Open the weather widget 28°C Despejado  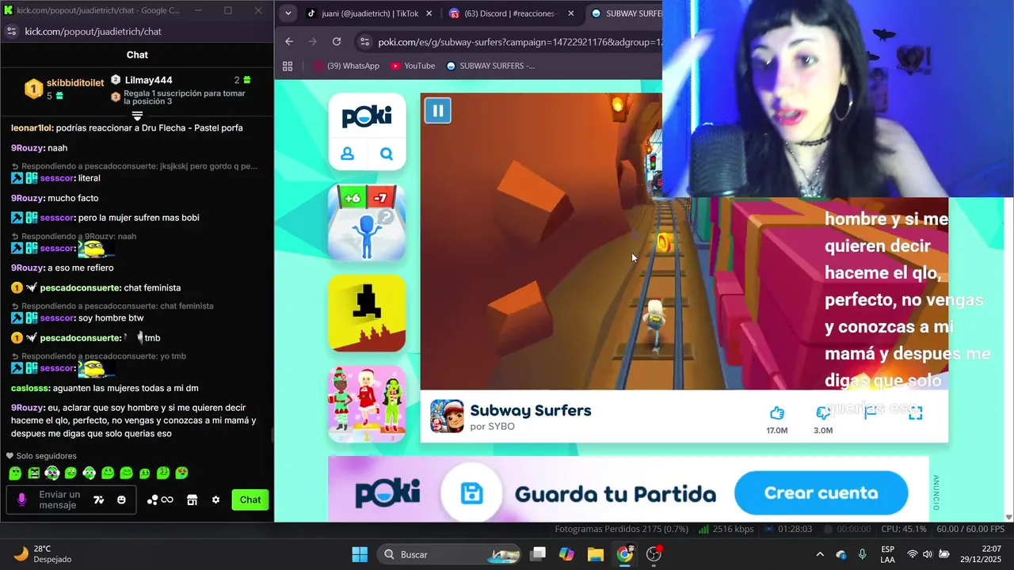[44, 554]
